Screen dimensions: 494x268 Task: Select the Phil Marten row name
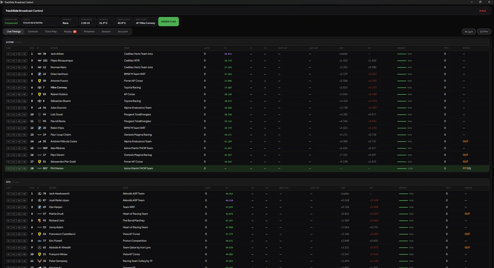tap(57, 169)
